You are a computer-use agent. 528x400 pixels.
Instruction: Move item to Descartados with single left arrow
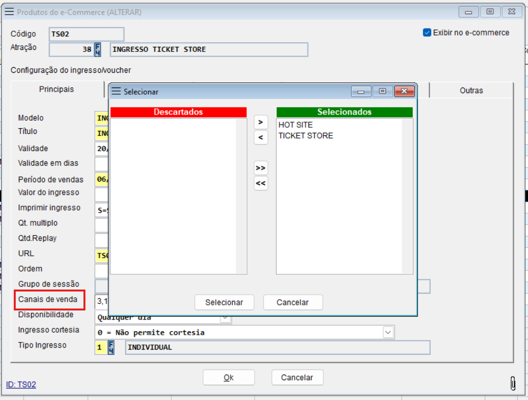[x=261, y=137]
